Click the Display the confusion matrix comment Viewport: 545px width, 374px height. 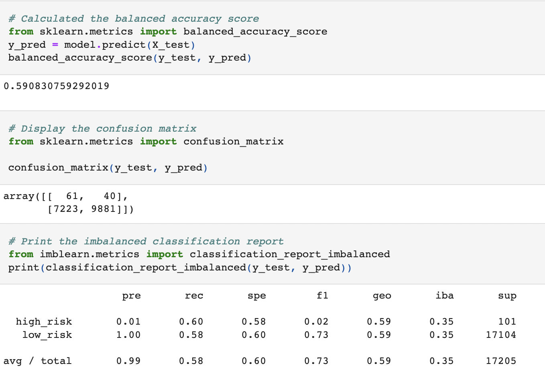click(102, 128)
